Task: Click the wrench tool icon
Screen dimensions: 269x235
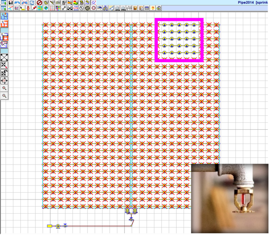Action: point(64,8)
